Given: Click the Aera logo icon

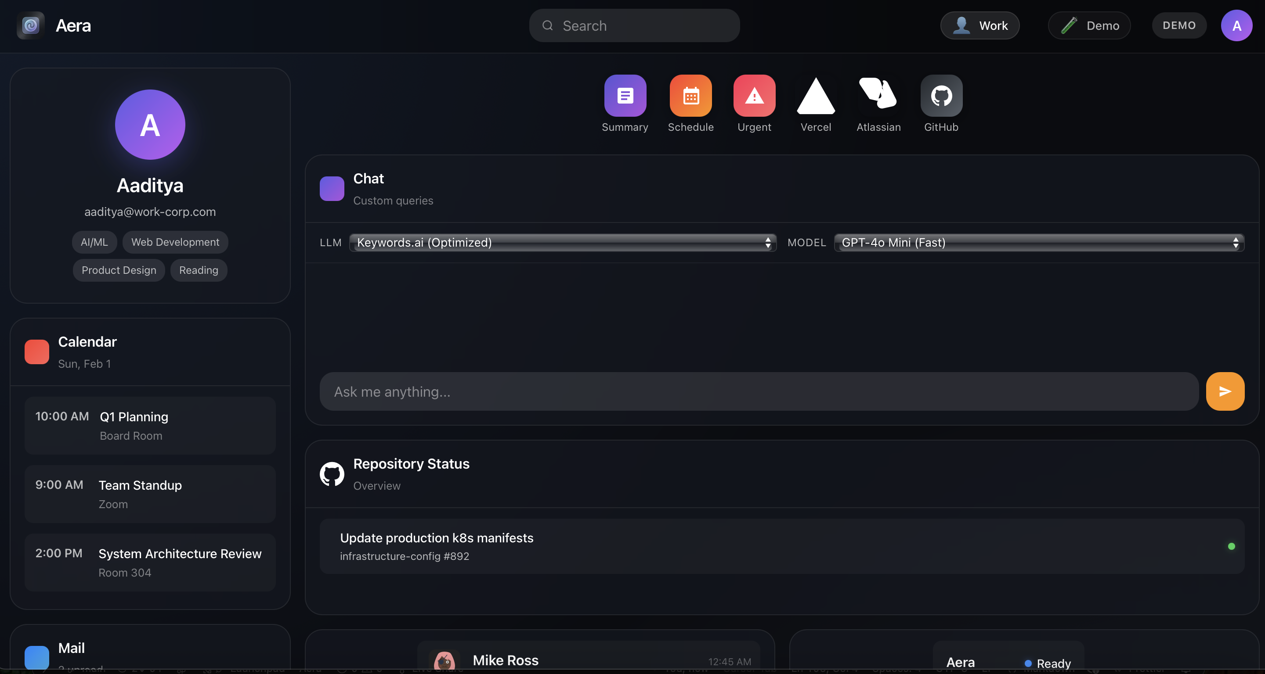Looking at the screenshot, I should click(30, 25).
